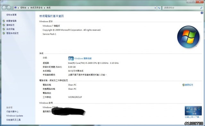Click the Service Pack 1 text
205x126 pixels.
[49, 34]
